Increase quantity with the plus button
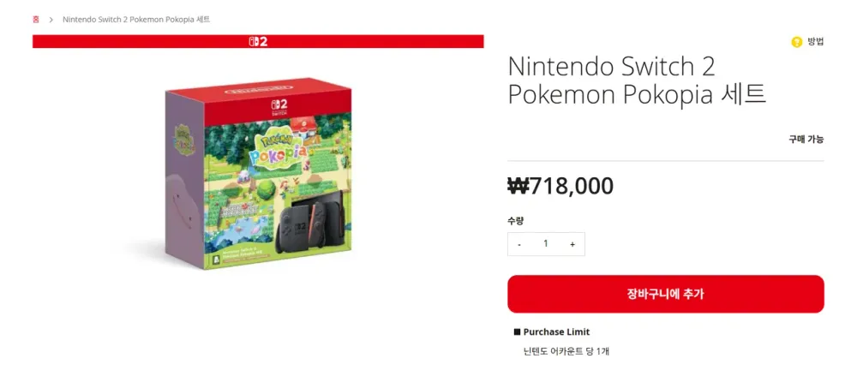857x376 pixels. coord(572,244)
